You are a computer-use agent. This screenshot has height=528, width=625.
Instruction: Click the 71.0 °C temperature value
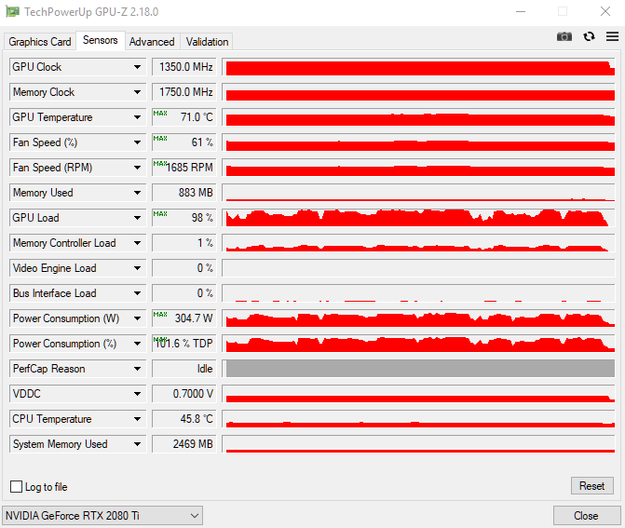(x=184, y=117)
